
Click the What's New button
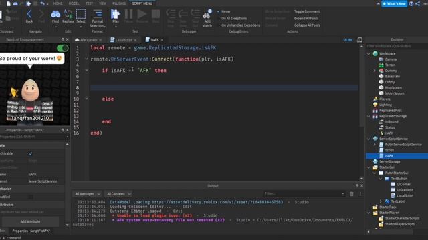(394, 3)
